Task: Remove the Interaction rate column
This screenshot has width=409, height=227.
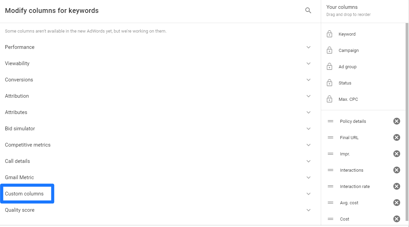Action: pos(397,186)
